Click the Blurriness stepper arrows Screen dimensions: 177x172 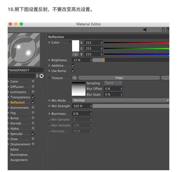click(x=91, y=114)
